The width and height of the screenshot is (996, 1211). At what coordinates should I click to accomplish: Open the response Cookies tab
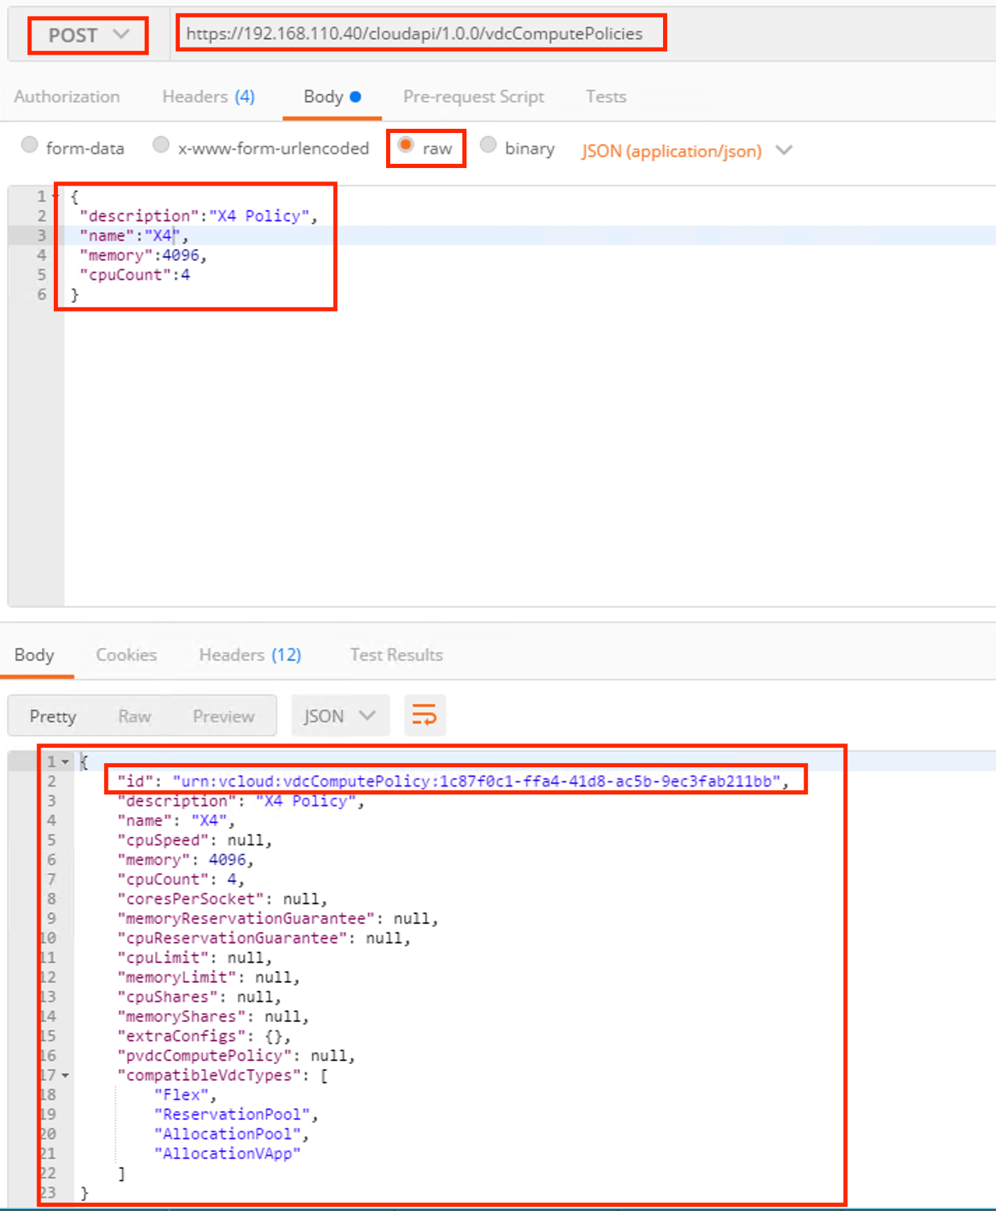[127, 654]
